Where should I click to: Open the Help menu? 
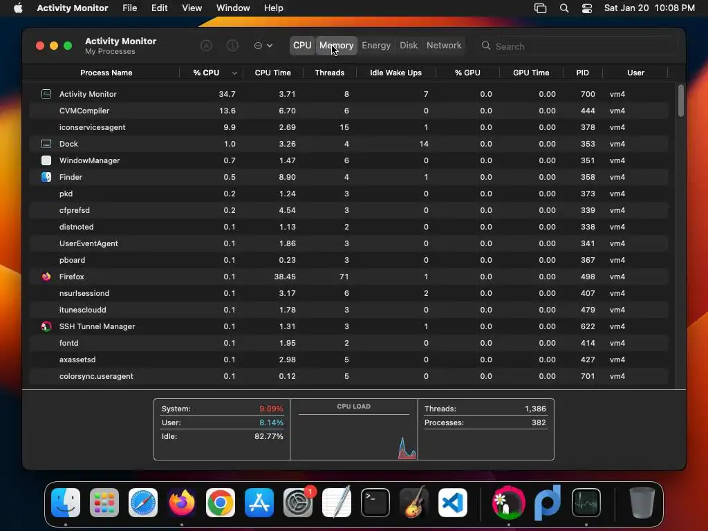(274, 8)
